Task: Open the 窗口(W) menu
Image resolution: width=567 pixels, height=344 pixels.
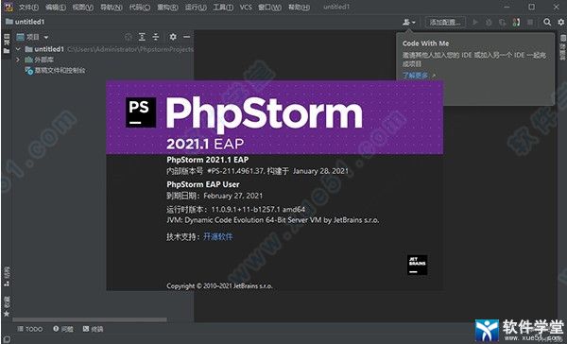Action: pos(269,8)
